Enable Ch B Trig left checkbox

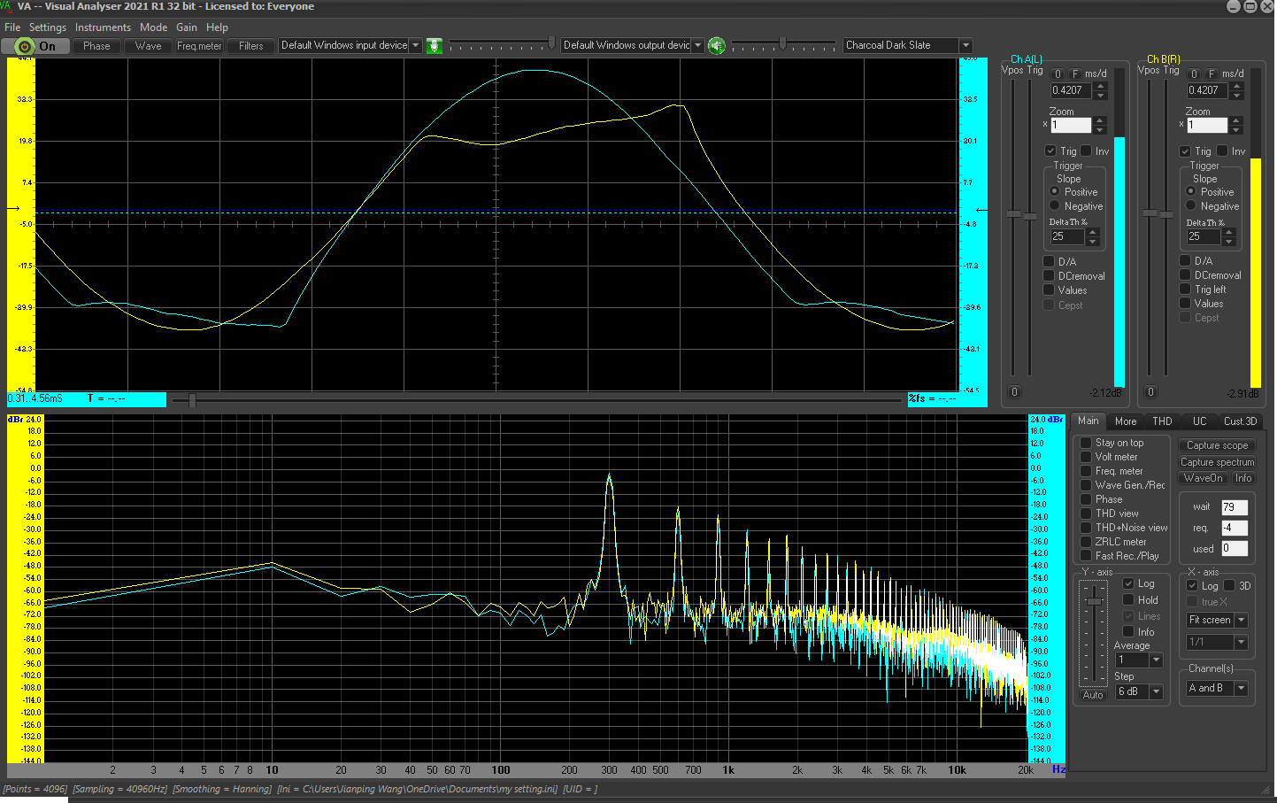click(x=1185, y=290)
